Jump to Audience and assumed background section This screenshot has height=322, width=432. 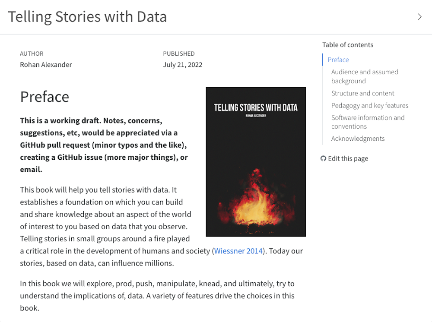pyautogui.click(x=365, y=76)
